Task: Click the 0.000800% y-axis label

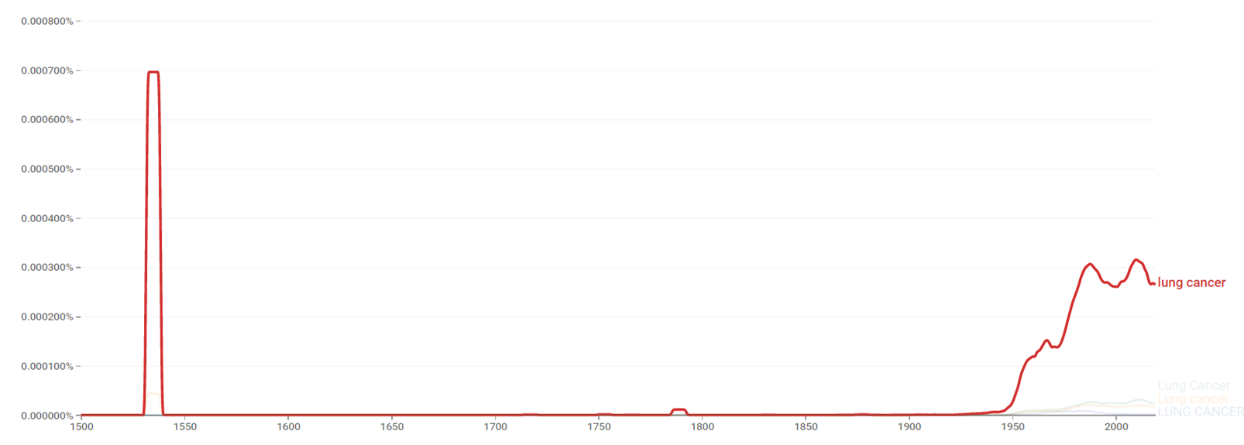Action: (x=47, y=21)
